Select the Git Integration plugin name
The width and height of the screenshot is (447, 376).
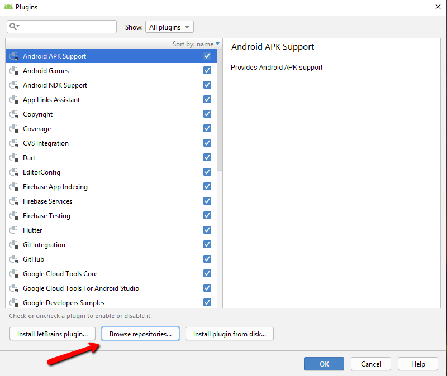pos(44,245)
